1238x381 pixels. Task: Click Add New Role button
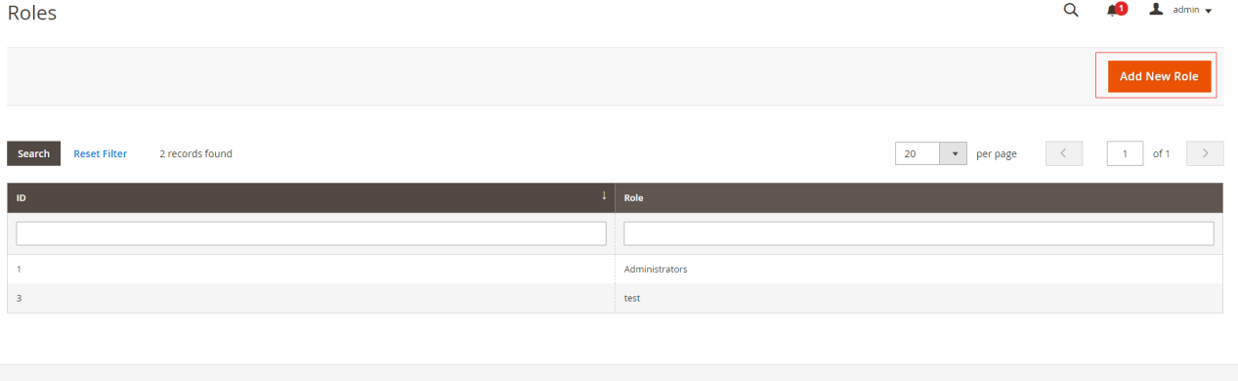1159,76
